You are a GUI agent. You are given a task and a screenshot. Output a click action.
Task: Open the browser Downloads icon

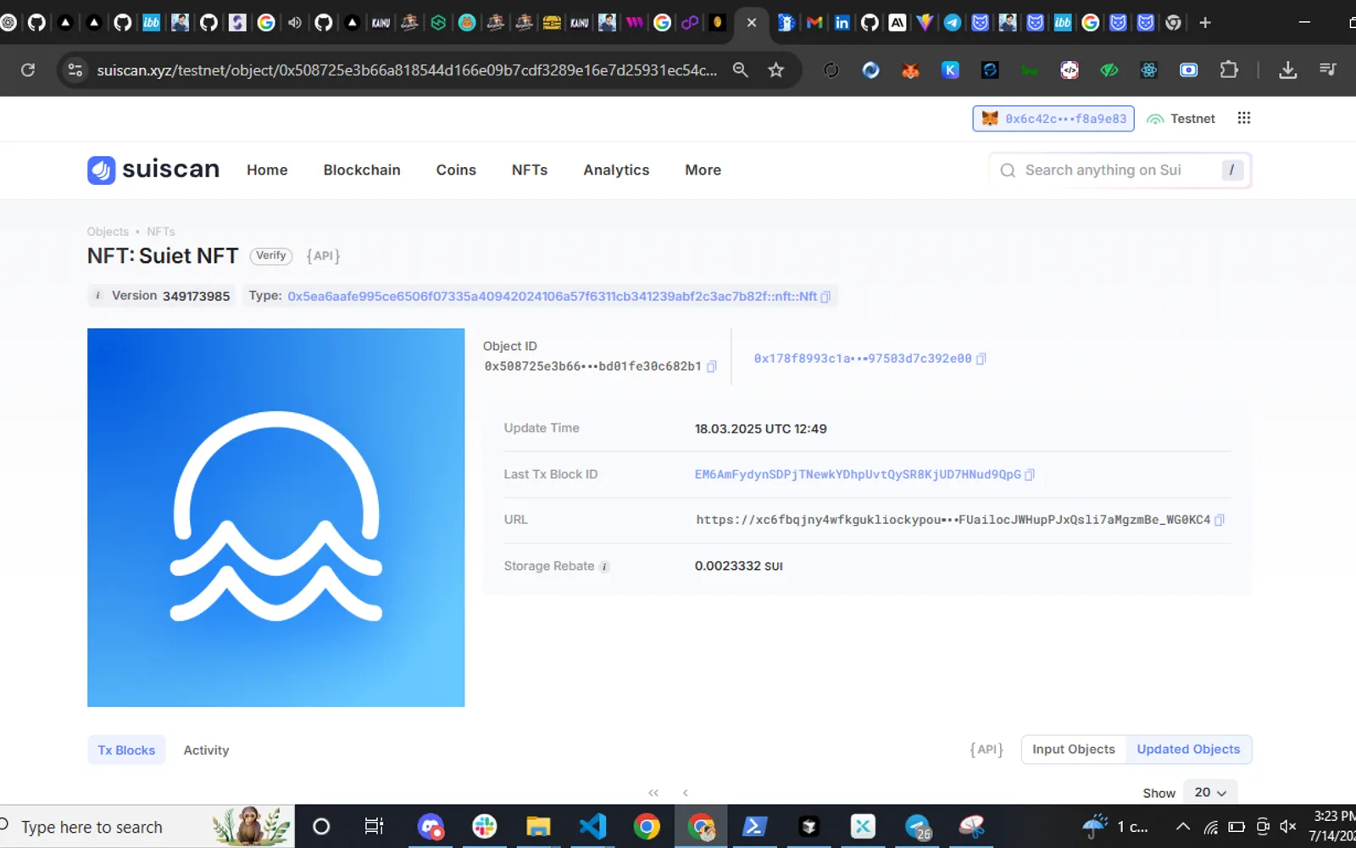1287,70
